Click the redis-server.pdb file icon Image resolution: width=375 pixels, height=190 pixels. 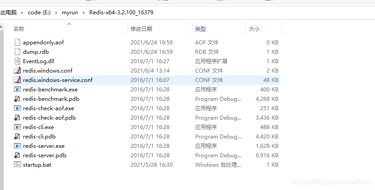tap(17, 155)
